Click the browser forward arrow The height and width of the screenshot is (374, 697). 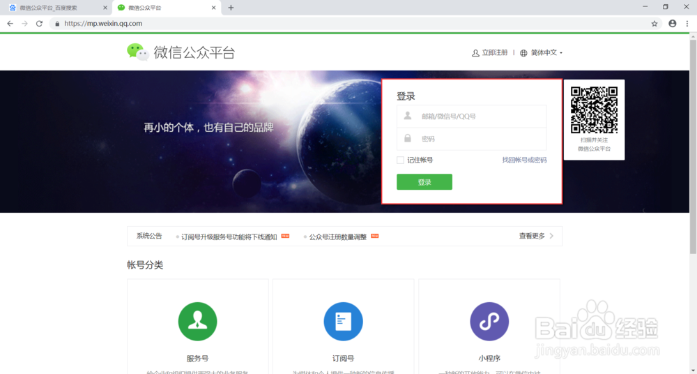click(25, 24)
